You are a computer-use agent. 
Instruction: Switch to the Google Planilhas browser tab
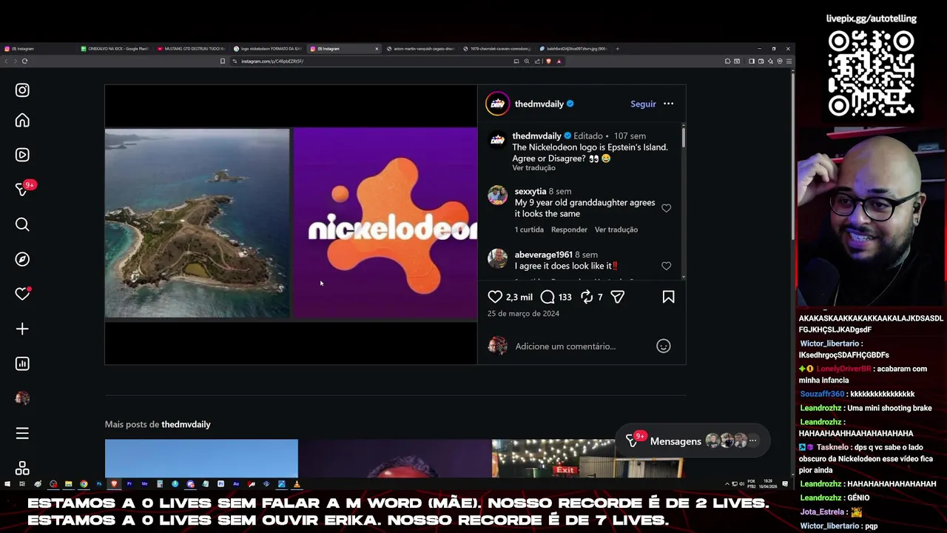click(x=115, y=49)
